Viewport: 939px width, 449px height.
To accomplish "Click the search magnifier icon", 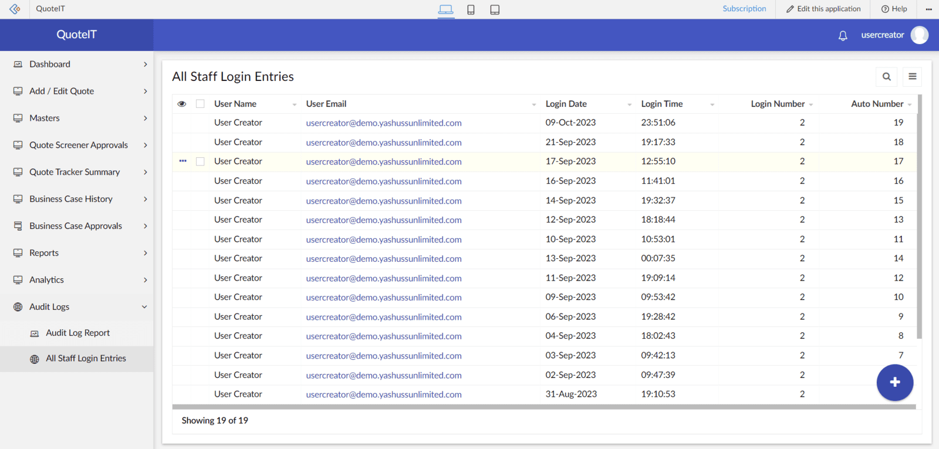I will (x=886, y=77).
